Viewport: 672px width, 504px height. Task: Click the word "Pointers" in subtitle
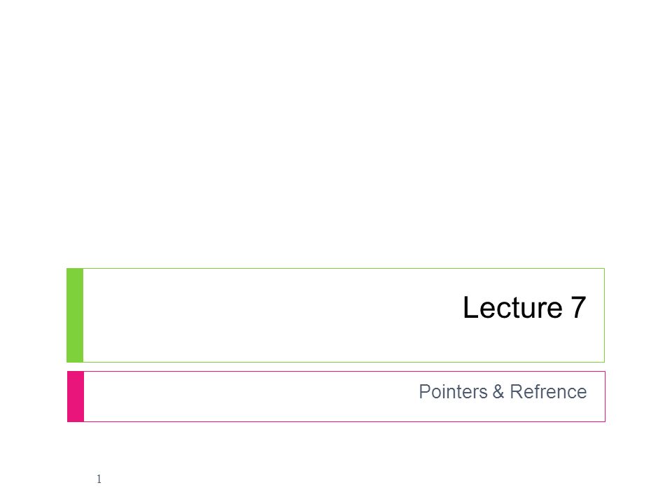coord(453,392)
